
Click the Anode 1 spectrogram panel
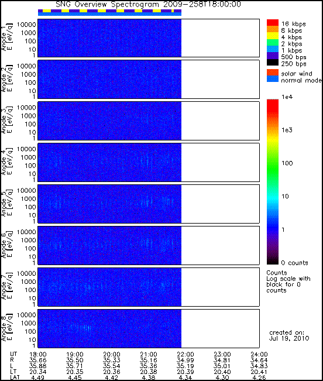149,38
